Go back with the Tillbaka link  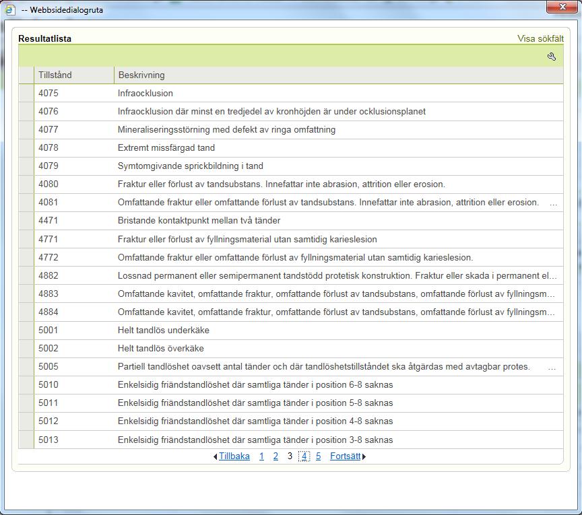pos(234,456)
